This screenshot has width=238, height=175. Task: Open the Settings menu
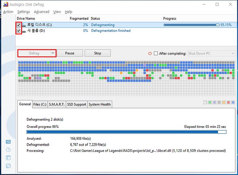(23, 12)
